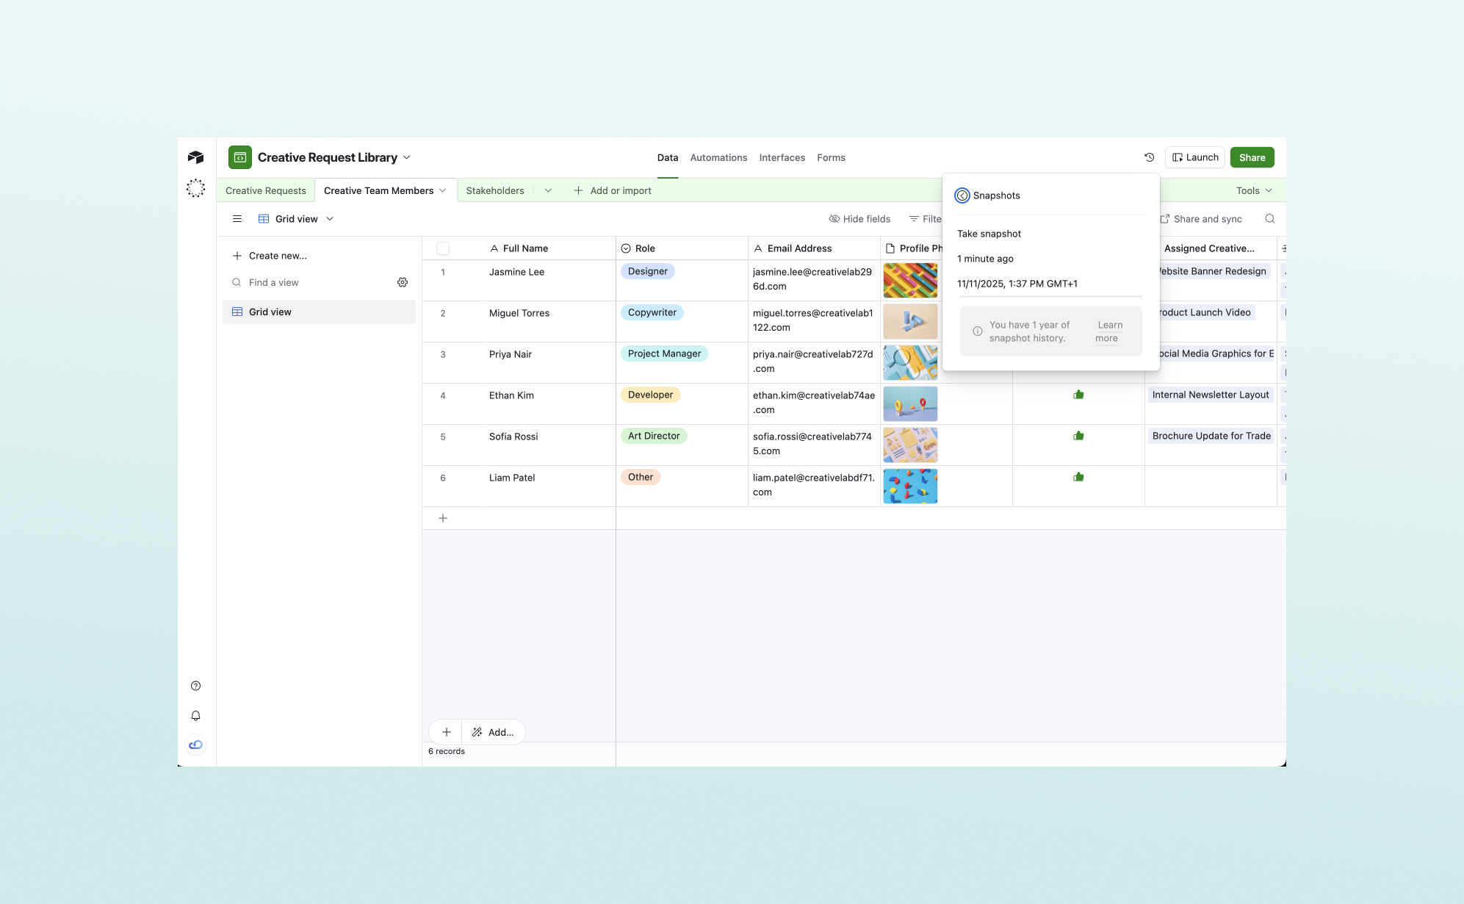Expand the Creative Request Library base menu
The image size is (1464, 904).
(x=407, y=157)
